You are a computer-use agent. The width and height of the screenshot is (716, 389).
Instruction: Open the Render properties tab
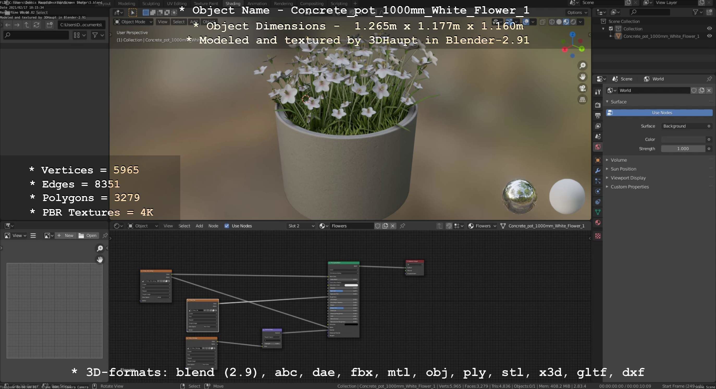[598, 105]
